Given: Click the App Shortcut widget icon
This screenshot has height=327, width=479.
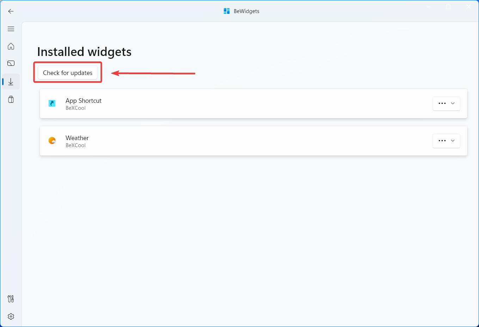Looking at the screenshot, I should tap(52, 103).
